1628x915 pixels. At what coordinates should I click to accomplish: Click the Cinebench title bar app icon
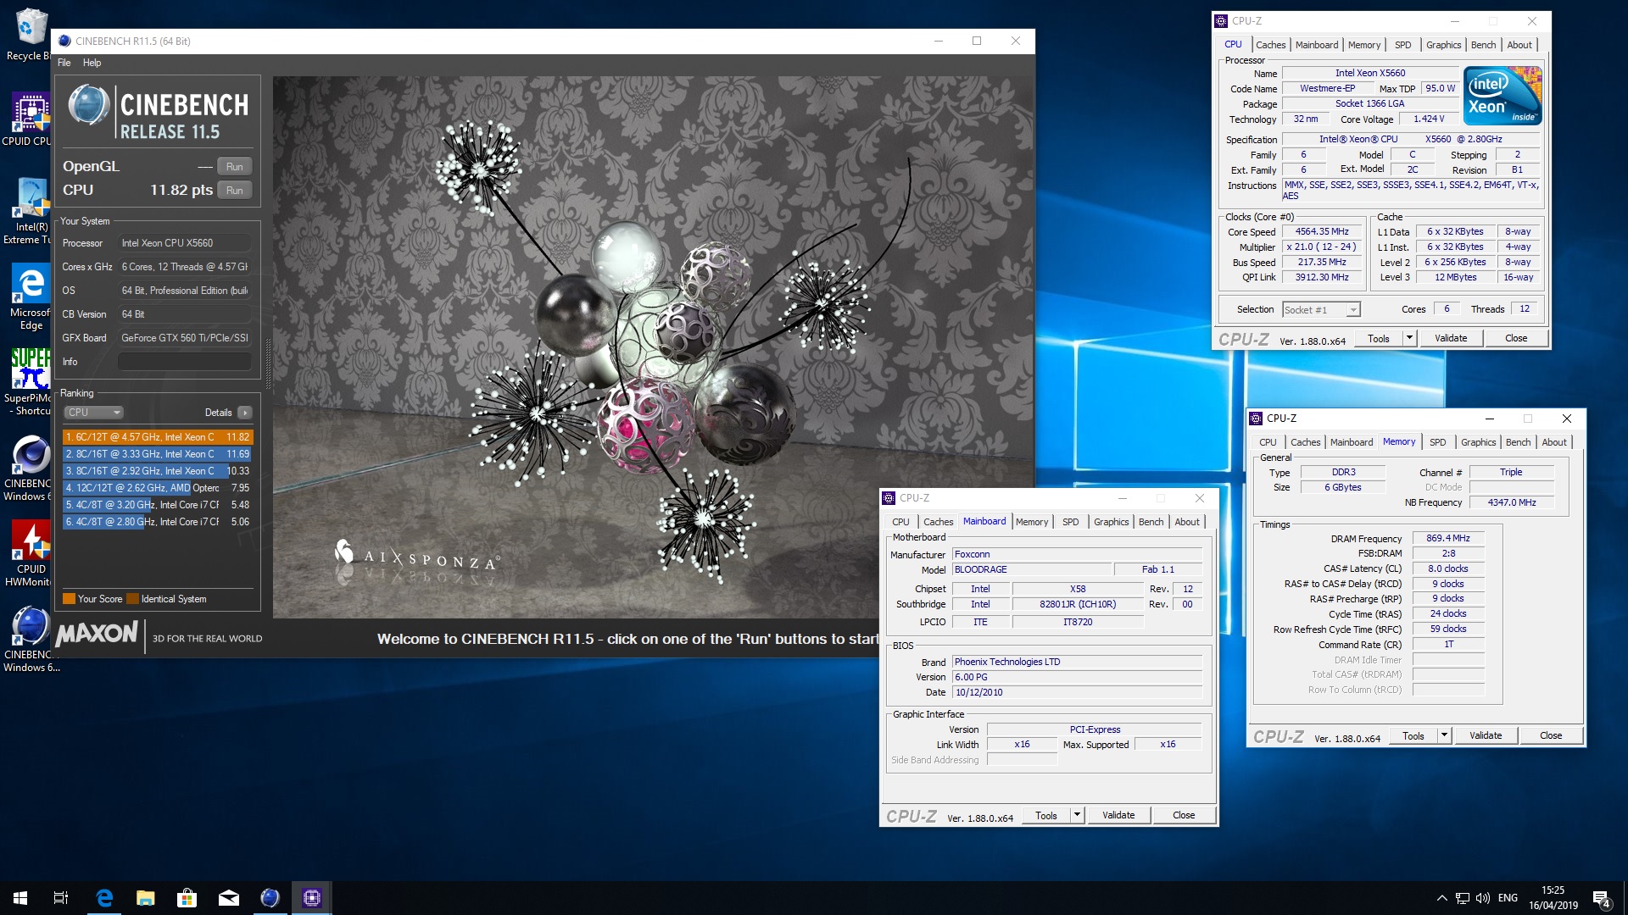tap(64, 41)
